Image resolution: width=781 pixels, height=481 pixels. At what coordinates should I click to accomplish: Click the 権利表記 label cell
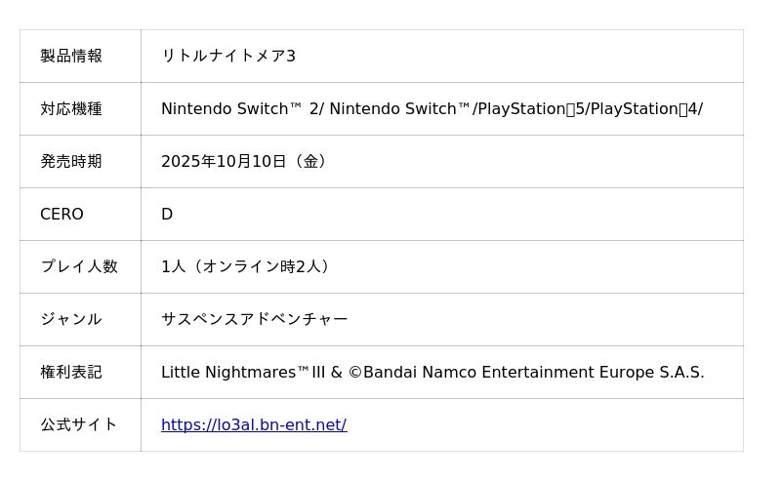pyautogui.click(x=71, y=372)
